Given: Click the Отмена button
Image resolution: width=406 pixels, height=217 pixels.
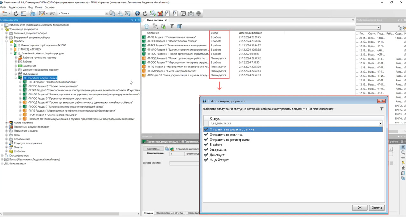Looking at the screenshot, I should (x=376, y=208).
